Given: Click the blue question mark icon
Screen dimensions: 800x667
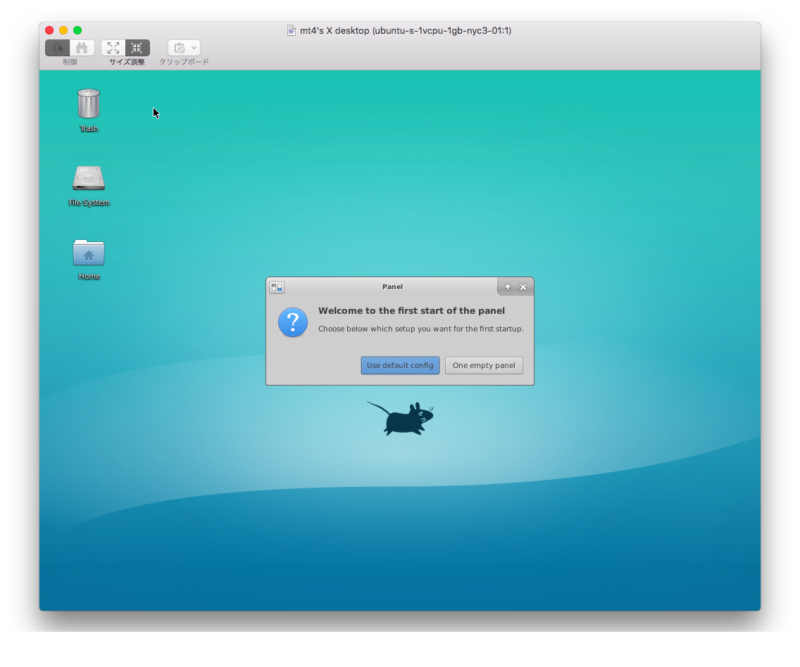Looking at the screenshot, I should (x=293, y=322).
